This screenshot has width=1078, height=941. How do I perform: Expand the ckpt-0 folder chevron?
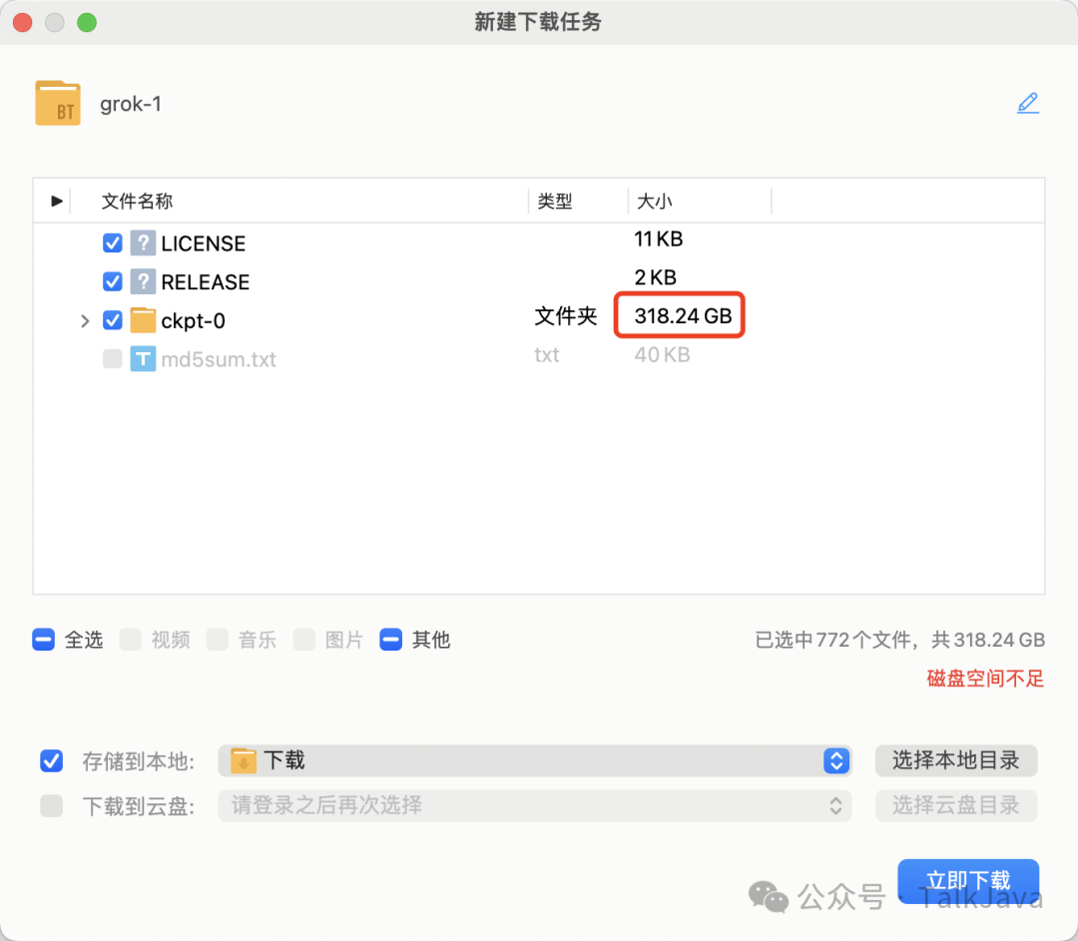pyautogui.click(x=85, y=320)
